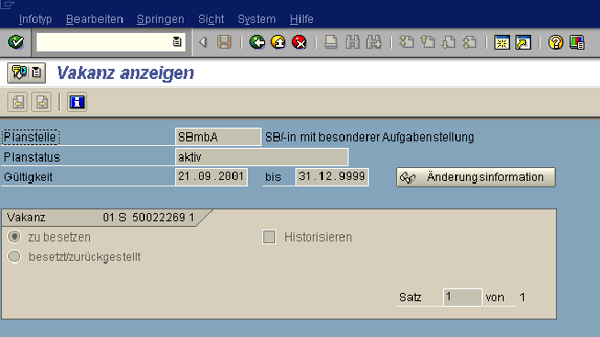
Task: Open the Bearbeiten menu
Action: click(x=94, y=19)
